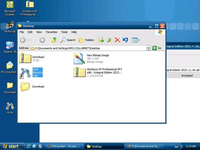
Task: Open the Favorites menu
Action: tap(51, 32)
